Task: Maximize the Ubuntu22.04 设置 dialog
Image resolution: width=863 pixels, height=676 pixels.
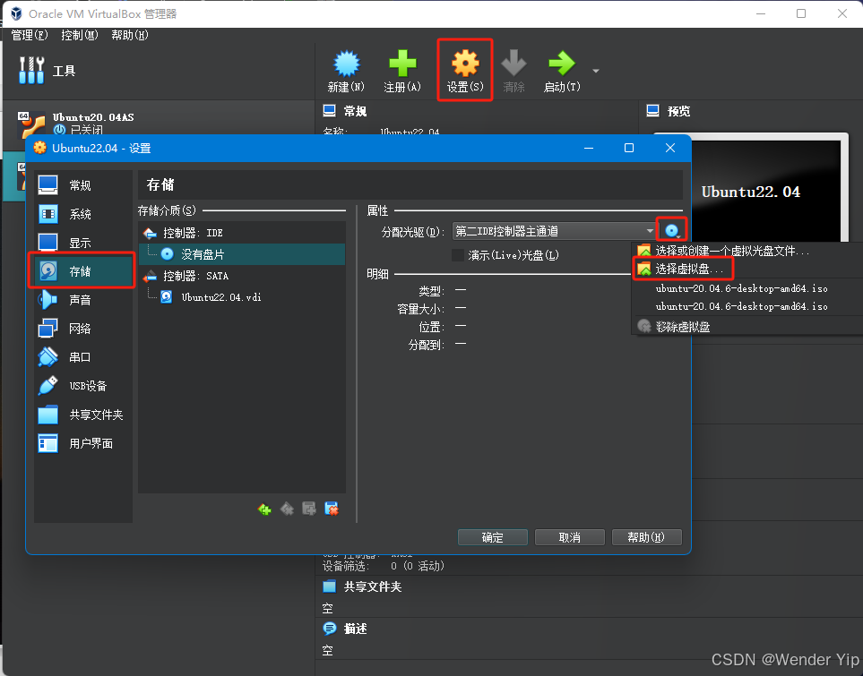Action: (629, 148)
